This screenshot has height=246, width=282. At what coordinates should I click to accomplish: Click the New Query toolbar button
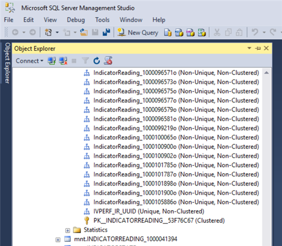click(x=138, y=33)
